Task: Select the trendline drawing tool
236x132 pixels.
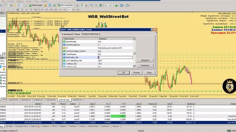Action: tap(13, 10)
